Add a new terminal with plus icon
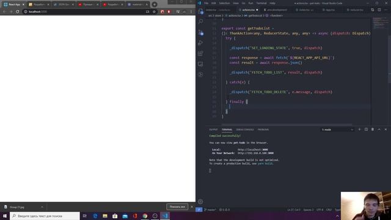 pyautogui.click(x=359, y=130)
